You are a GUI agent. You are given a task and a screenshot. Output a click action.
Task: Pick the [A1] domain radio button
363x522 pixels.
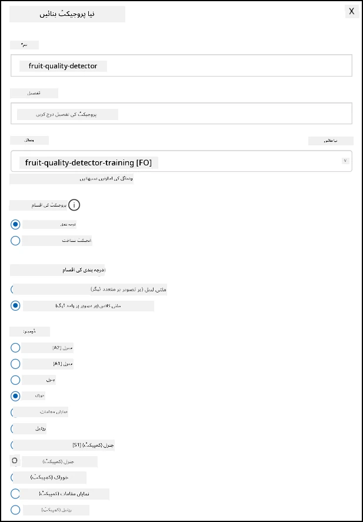[15, 364]
